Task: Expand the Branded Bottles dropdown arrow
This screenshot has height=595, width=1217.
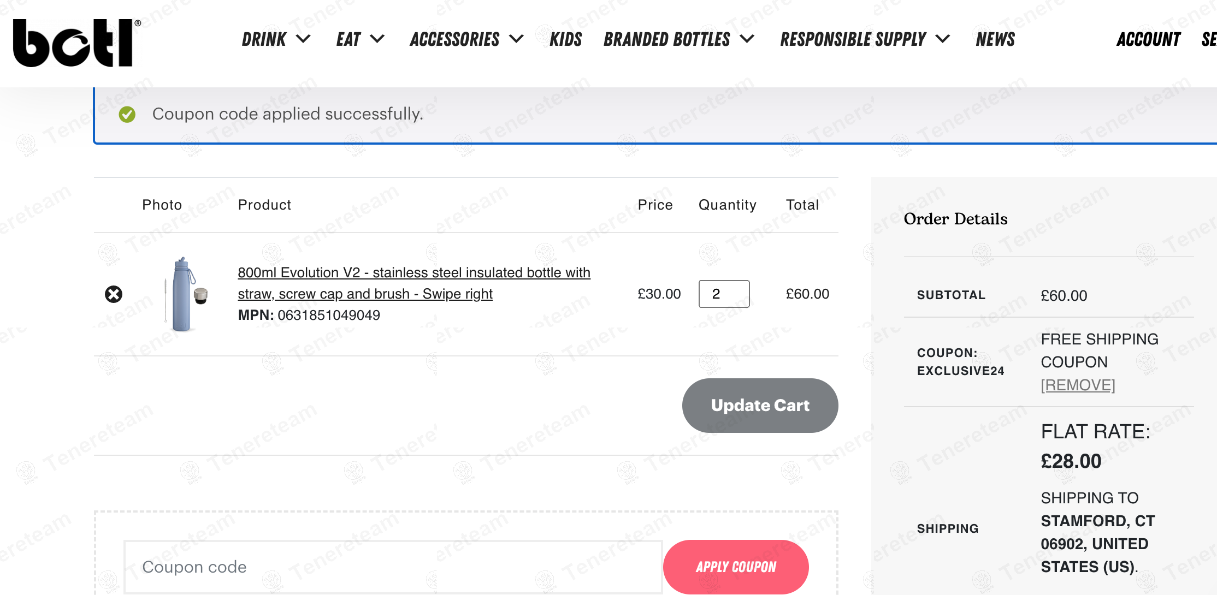Action: 747,39
